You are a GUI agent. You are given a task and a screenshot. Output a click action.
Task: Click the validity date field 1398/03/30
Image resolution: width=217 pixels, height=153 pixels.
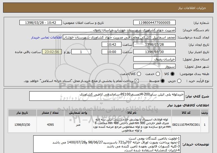coord(154,52)
